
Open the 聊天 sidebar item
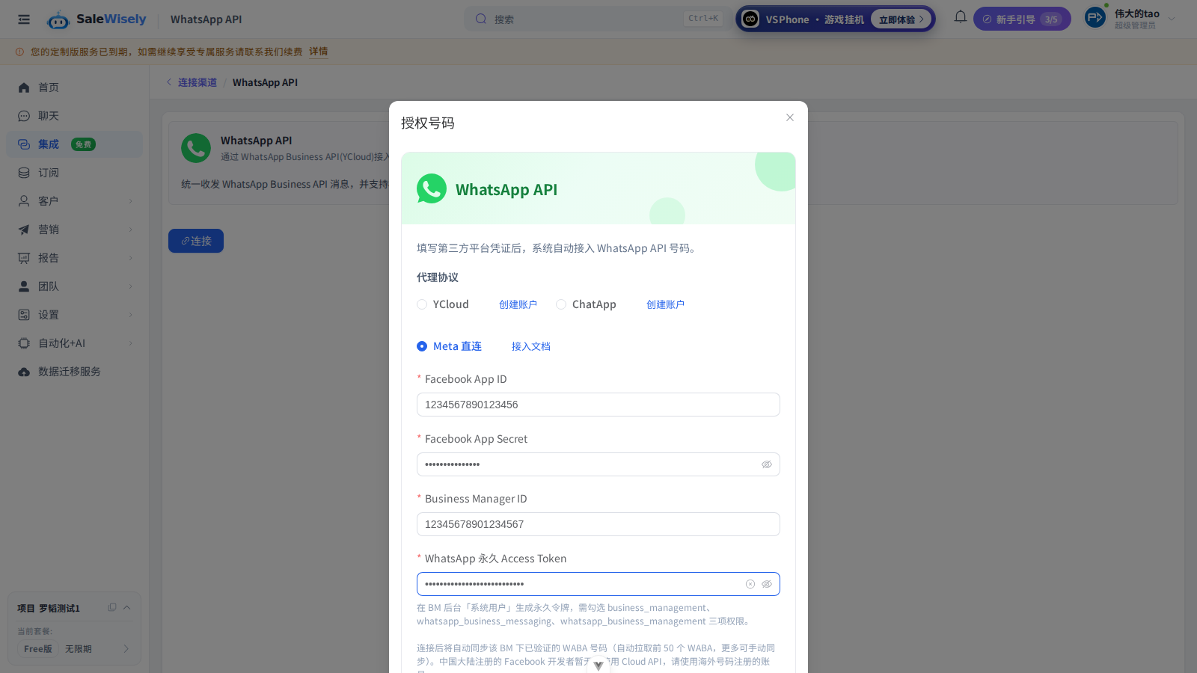(75, 116)
